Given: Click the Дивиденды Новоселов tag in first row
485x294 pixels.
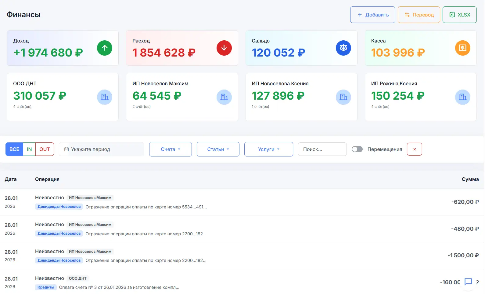Looking at the screenshot, I should pos(59,207).
